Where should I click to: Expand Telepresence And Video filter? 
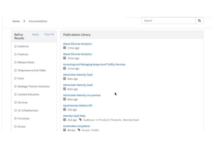pos(15,71)
